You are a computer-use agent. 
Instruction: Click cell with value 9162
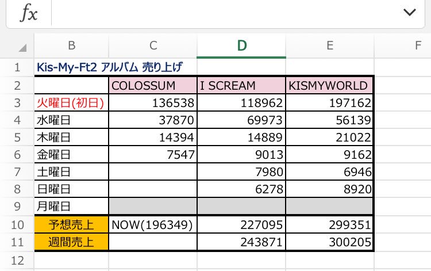coord(329,155)
